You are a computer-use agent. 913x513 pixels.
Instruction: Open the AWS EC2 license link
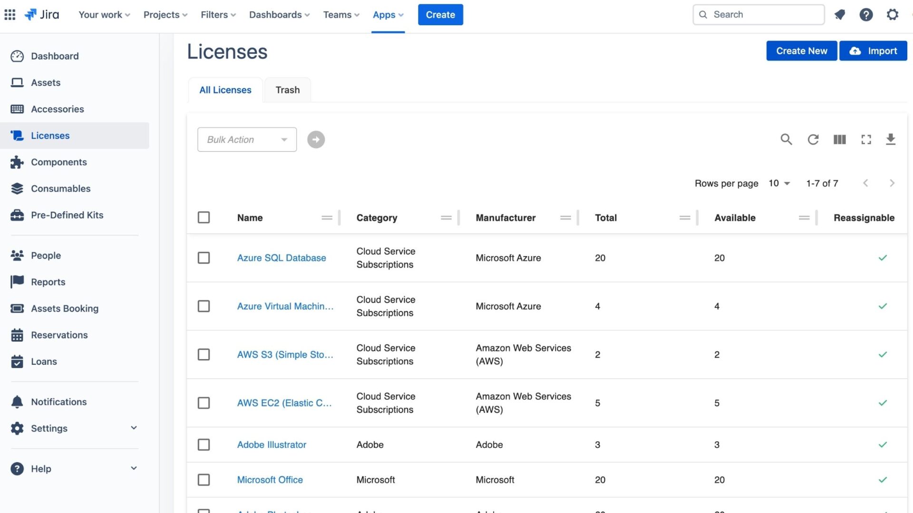tap(284, 403)
